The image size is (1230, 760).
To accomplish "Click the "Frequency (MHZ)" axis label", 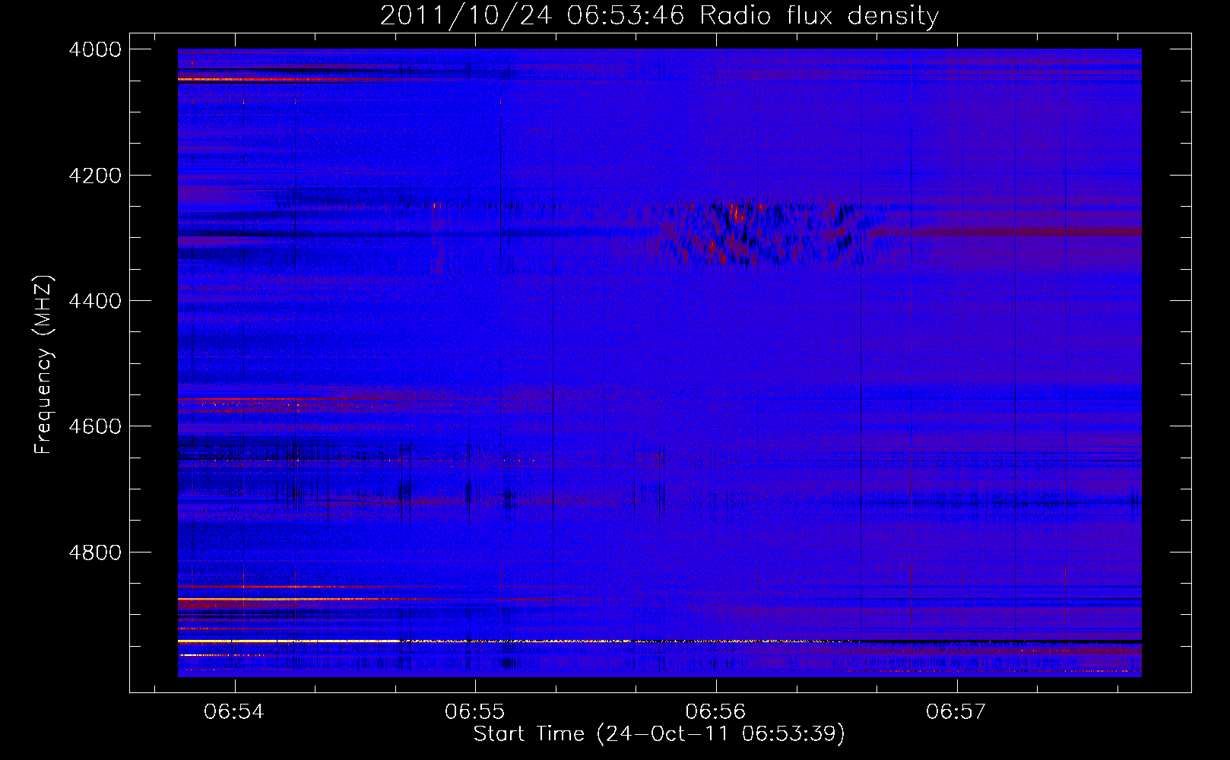I will (44, 365).
